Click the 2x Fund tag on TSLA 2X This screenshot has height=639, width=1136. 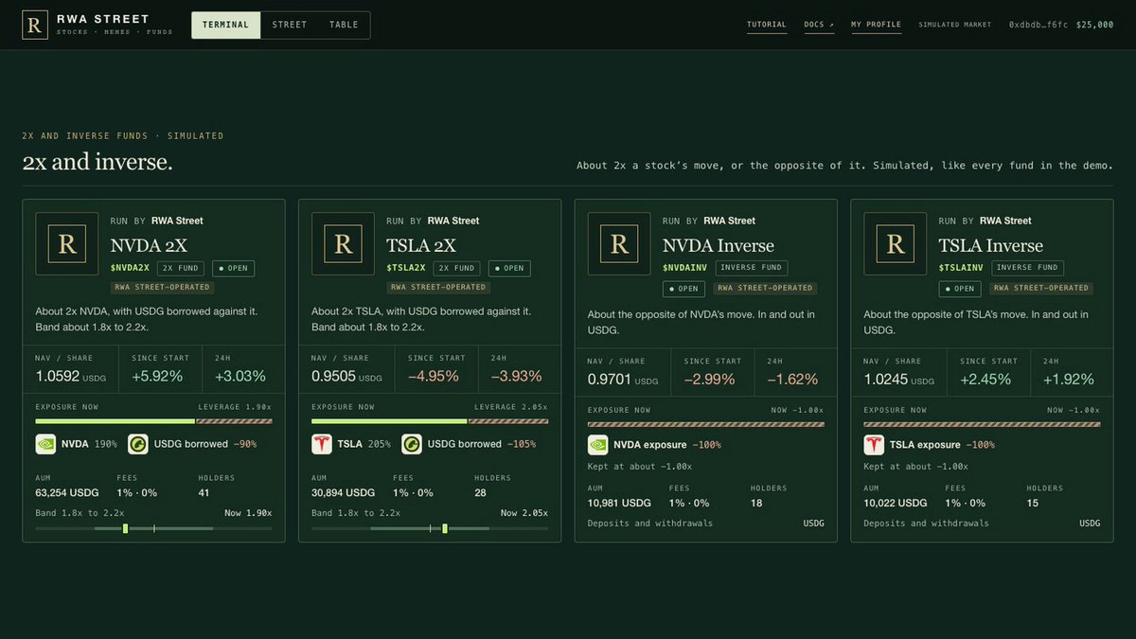(x=457, y=268)
